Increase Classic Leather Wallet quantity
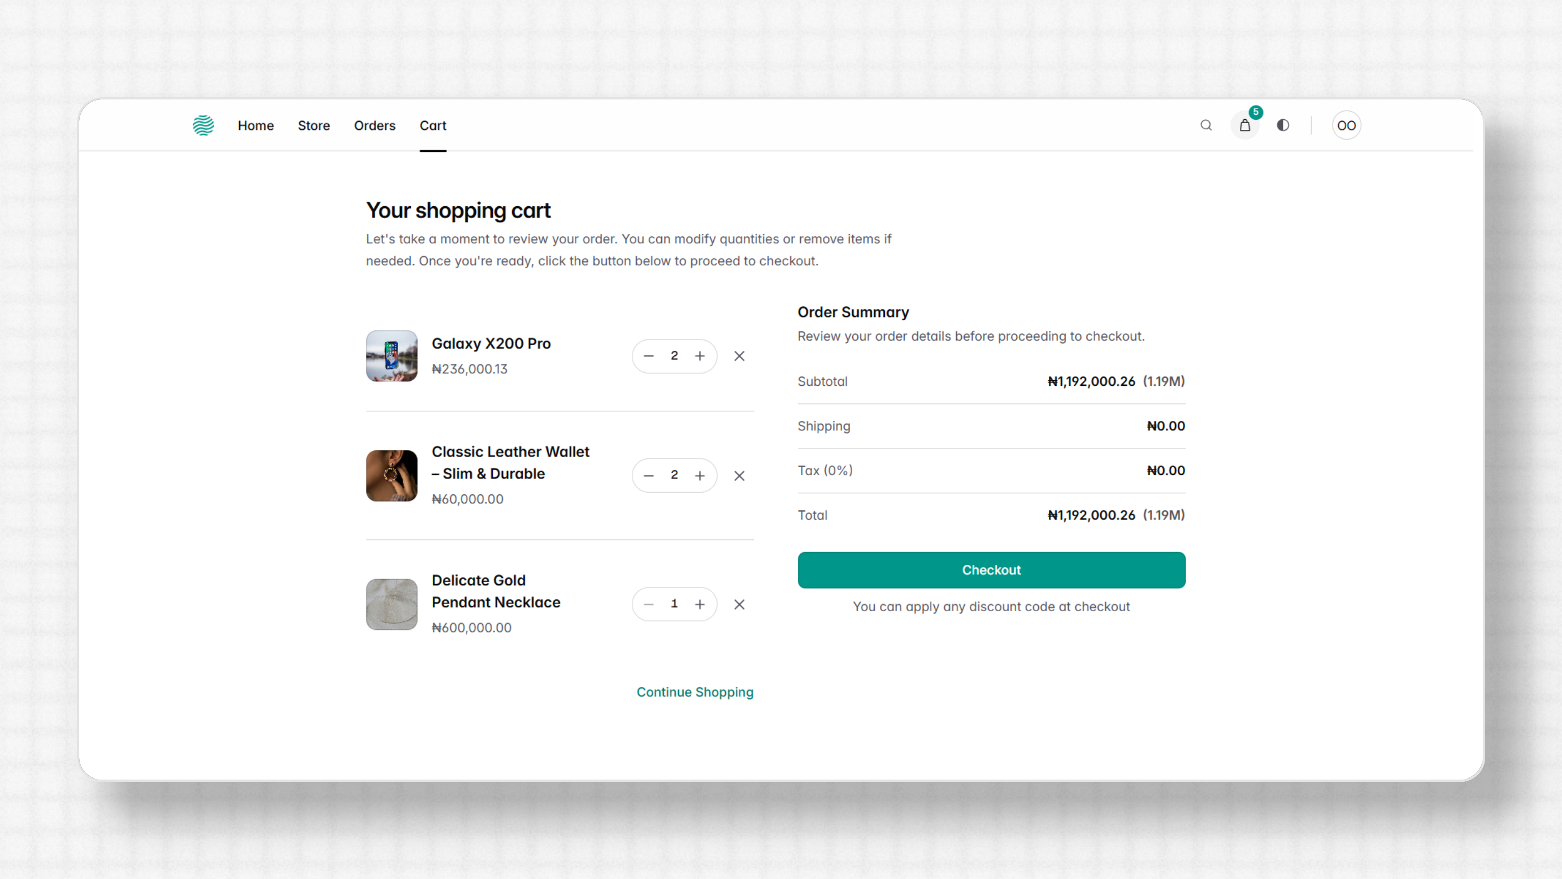Image resolution: width=1562 pixels, height=879 pixels. pos(700,476)
